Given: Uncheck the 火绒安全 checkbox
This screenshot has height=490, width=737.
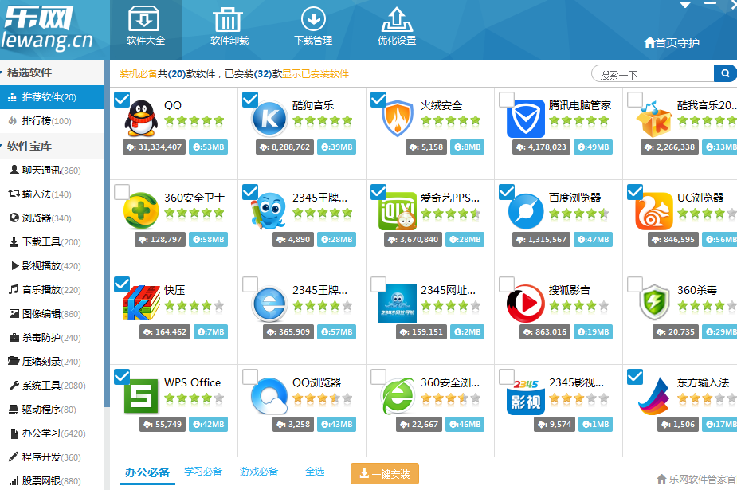Looking at the screenshot, I should point(378,100).
